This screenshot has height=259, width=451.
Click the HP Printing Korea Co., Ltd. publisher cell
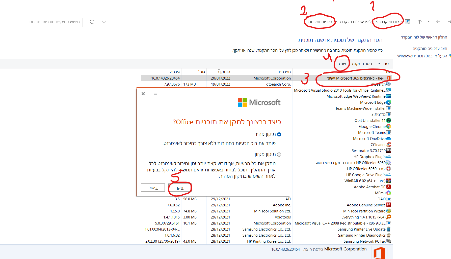[x=269, y=241]
